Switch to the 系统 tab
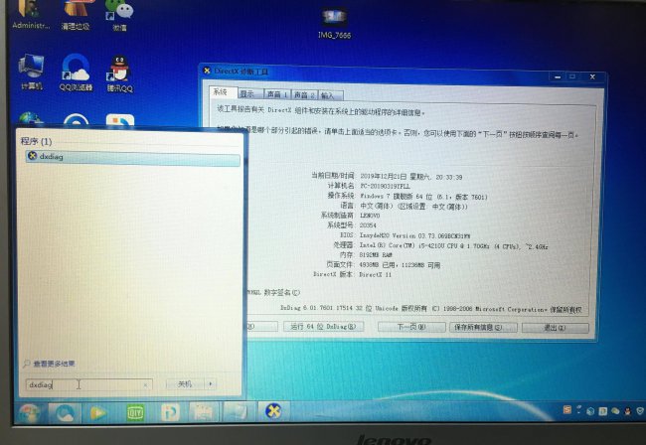The width and height of the screenshot is (646, 445). [x=223, y=92]
